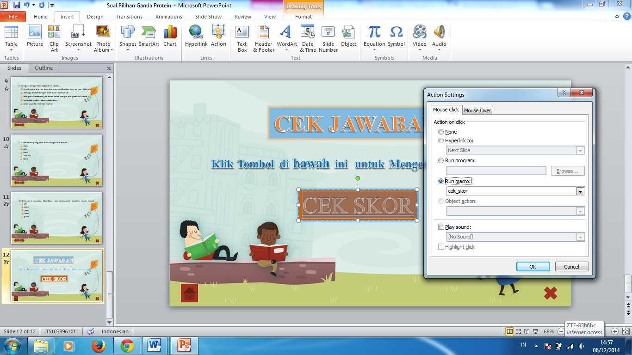Click the Slide Number icon
The height and width of the screenshot is (355, 632).
point(328,32)
